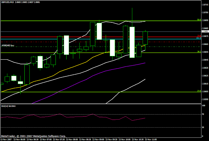Click the 2.0715 price axis label
The image size is (209, 141).
point(205,5)
